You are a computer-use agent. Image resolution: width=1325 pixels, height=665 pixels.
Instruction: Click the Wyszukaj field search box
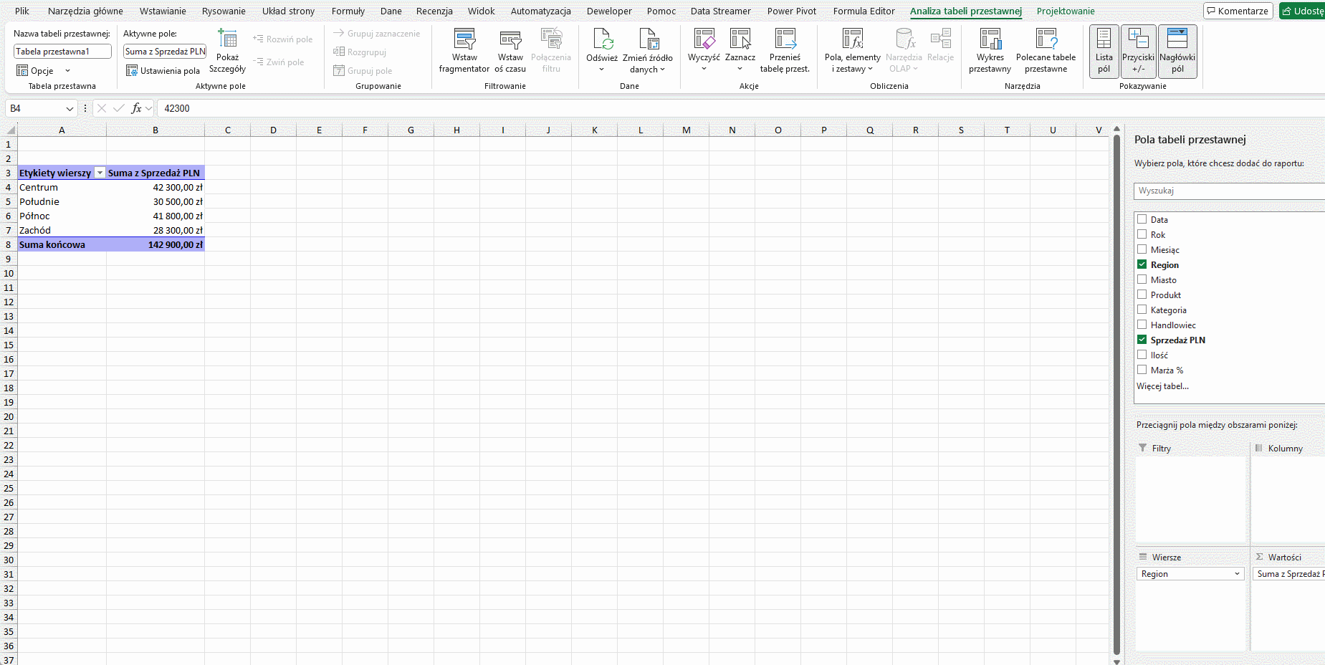(1228, 191)
